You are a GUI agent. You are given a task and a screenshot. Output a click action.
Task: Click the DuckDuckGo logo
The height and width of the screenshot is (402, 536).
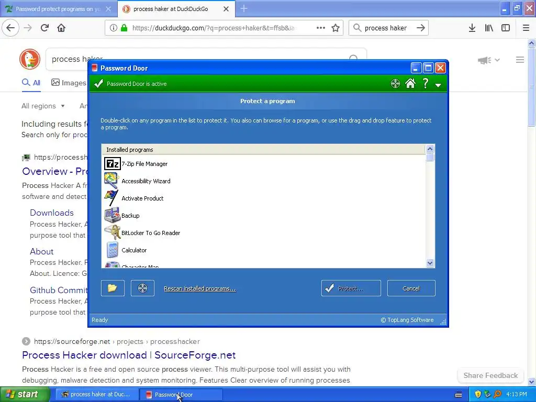coord(30,59)
